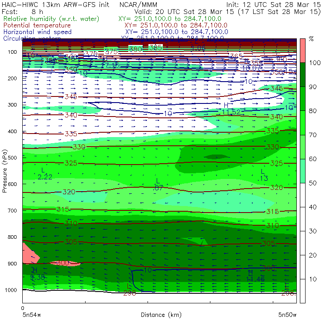Click the 'H 14.46' wind speed maximum label
The height and width of the screenshot is (323, 323).
click(255, 276)
